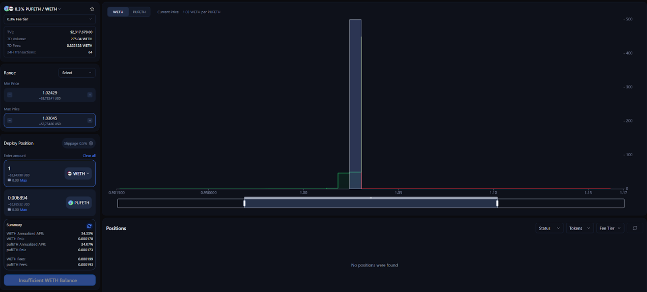Click Clear all amounts link

point(89,156)
